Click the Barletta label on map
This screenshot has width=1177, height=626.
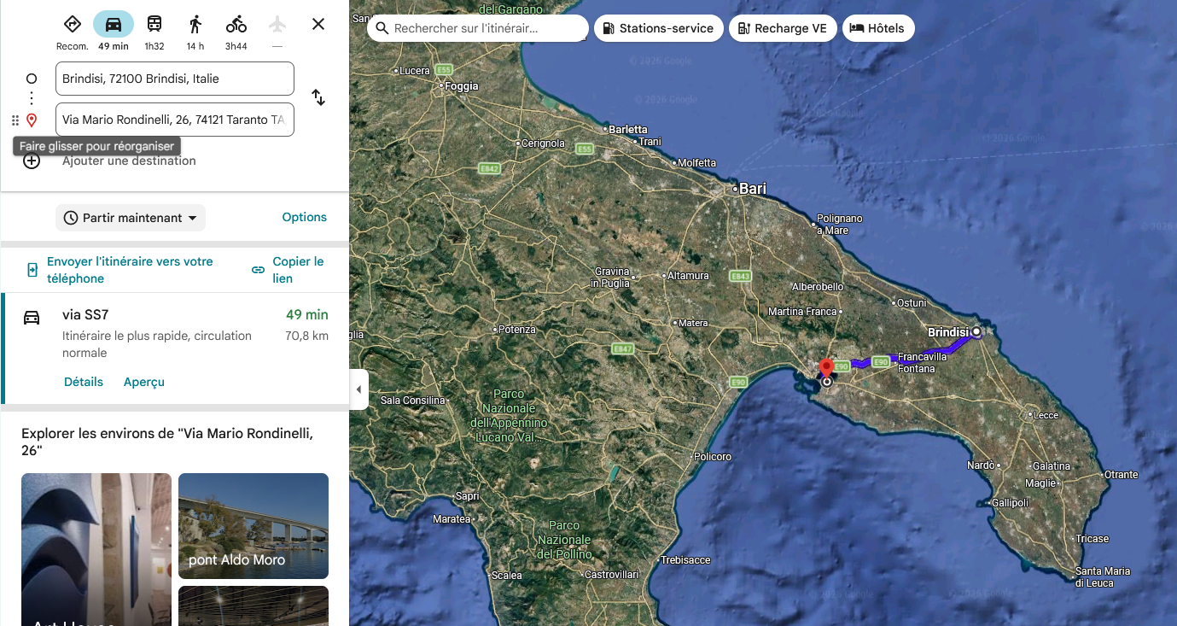[x=628, y=130]
